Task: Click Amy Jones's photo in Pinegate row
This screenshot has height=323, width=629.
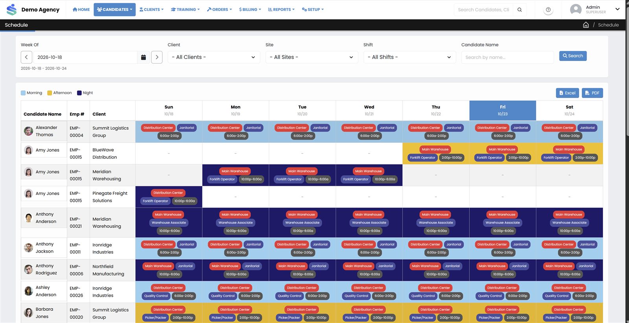Action: click(x=28, y=193)
